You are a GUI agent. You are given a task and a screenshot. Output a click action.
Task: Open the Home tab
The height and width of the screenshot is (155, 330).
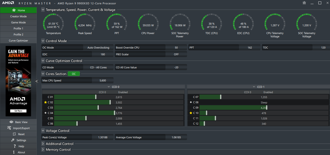(18, 10)
